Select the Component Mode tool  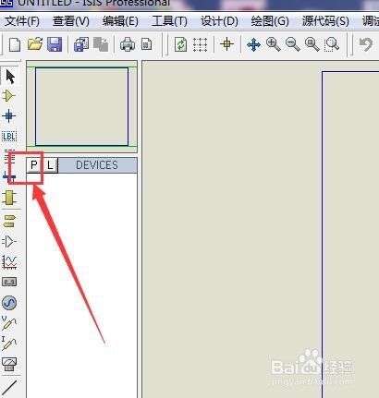click(9, 96)
